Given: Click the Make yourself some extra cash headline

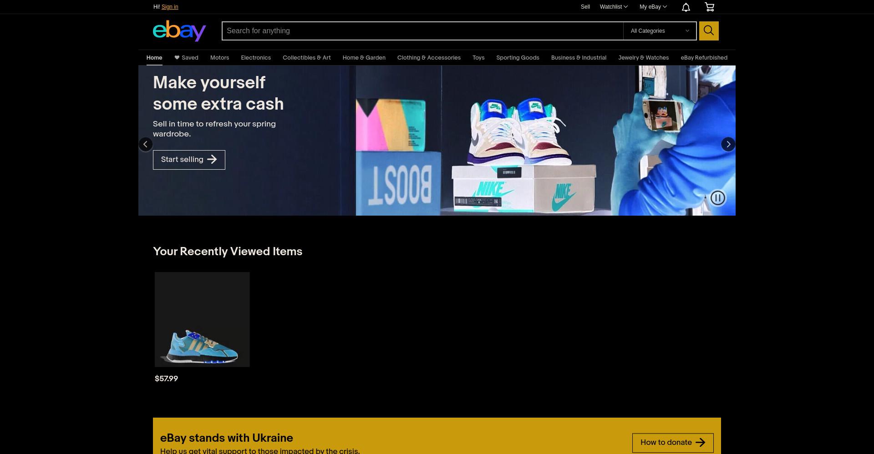Looking at the screenshot, I should tap(218, 93).
